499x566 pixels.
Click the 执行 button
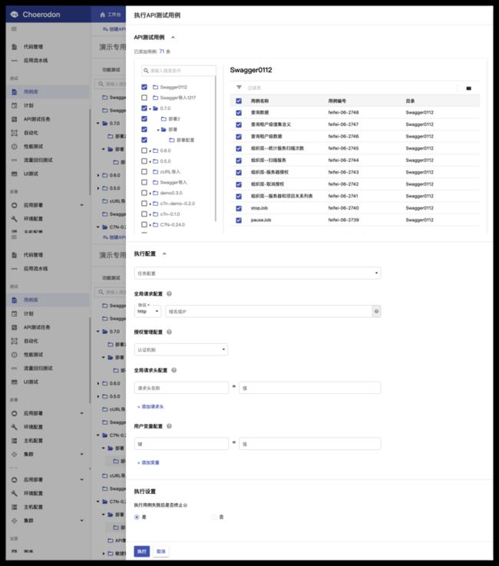pos(141,551)
